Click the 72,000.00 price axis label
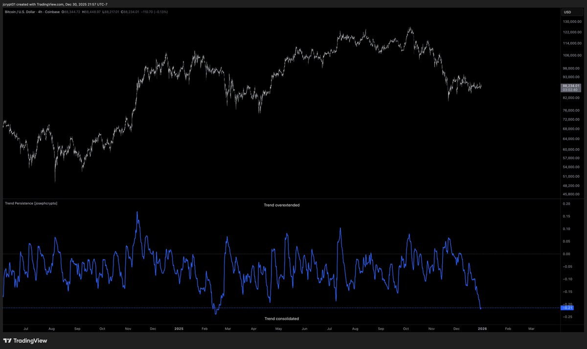The height and width of the screenshot is (349, 587). (571, 119)
